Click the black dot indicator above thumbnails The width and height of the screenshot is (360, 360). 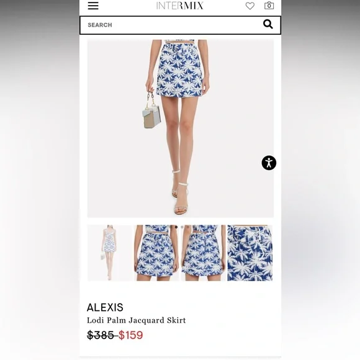point(176,227)
